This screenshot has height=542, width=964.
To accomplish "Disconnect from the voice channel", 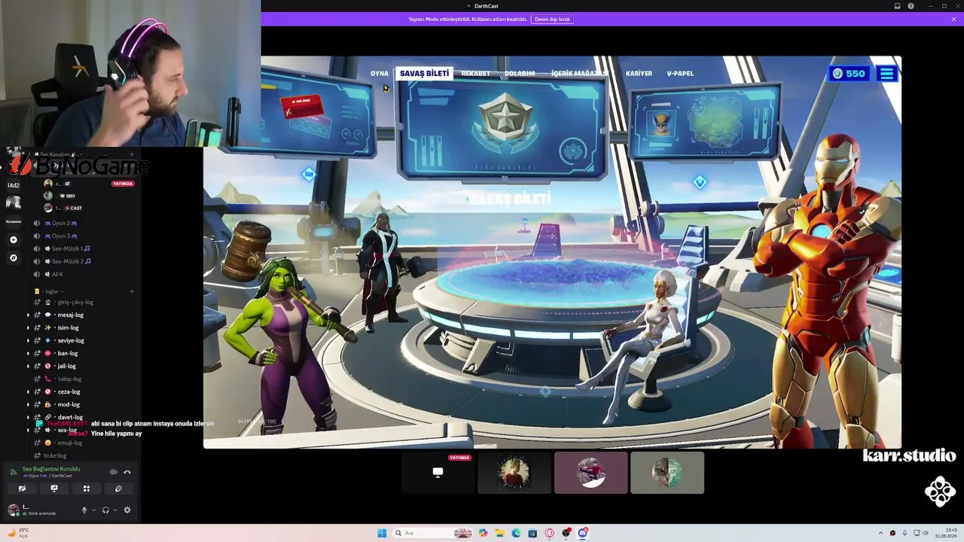I will click(x=127, y=472).
